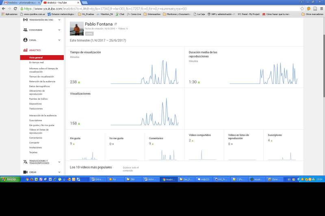This screenshot has height=216, width=325.
Task: Switch to Analyt... Chrome taskbar button
Action: pyautogui.click(x=169, y=180)
